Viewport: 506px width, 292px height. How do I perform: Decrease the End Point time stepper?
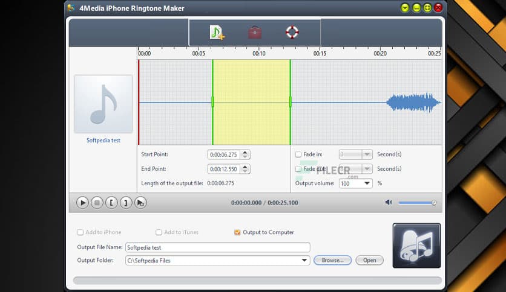coord(245,171)
